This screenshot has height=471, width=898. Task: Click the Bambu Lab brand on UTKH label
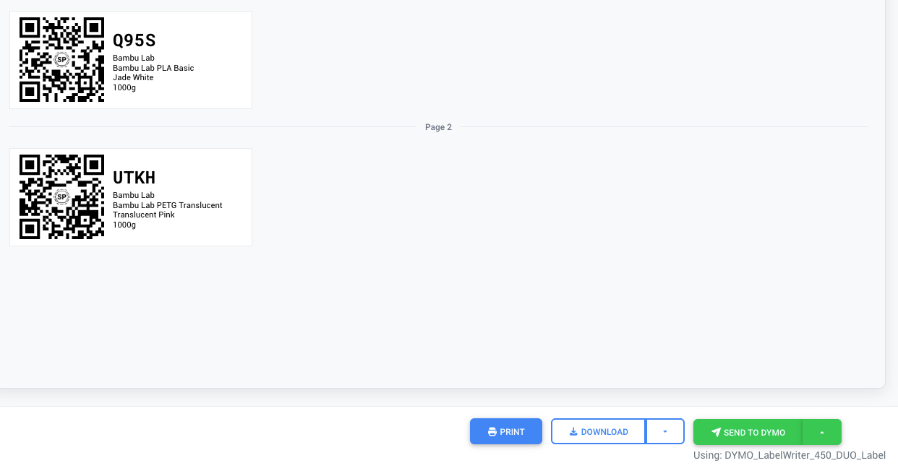click(134, 195)
